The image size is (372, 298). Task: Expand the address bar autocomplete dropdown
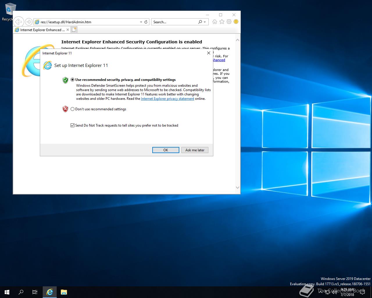[x=141, y=22]
